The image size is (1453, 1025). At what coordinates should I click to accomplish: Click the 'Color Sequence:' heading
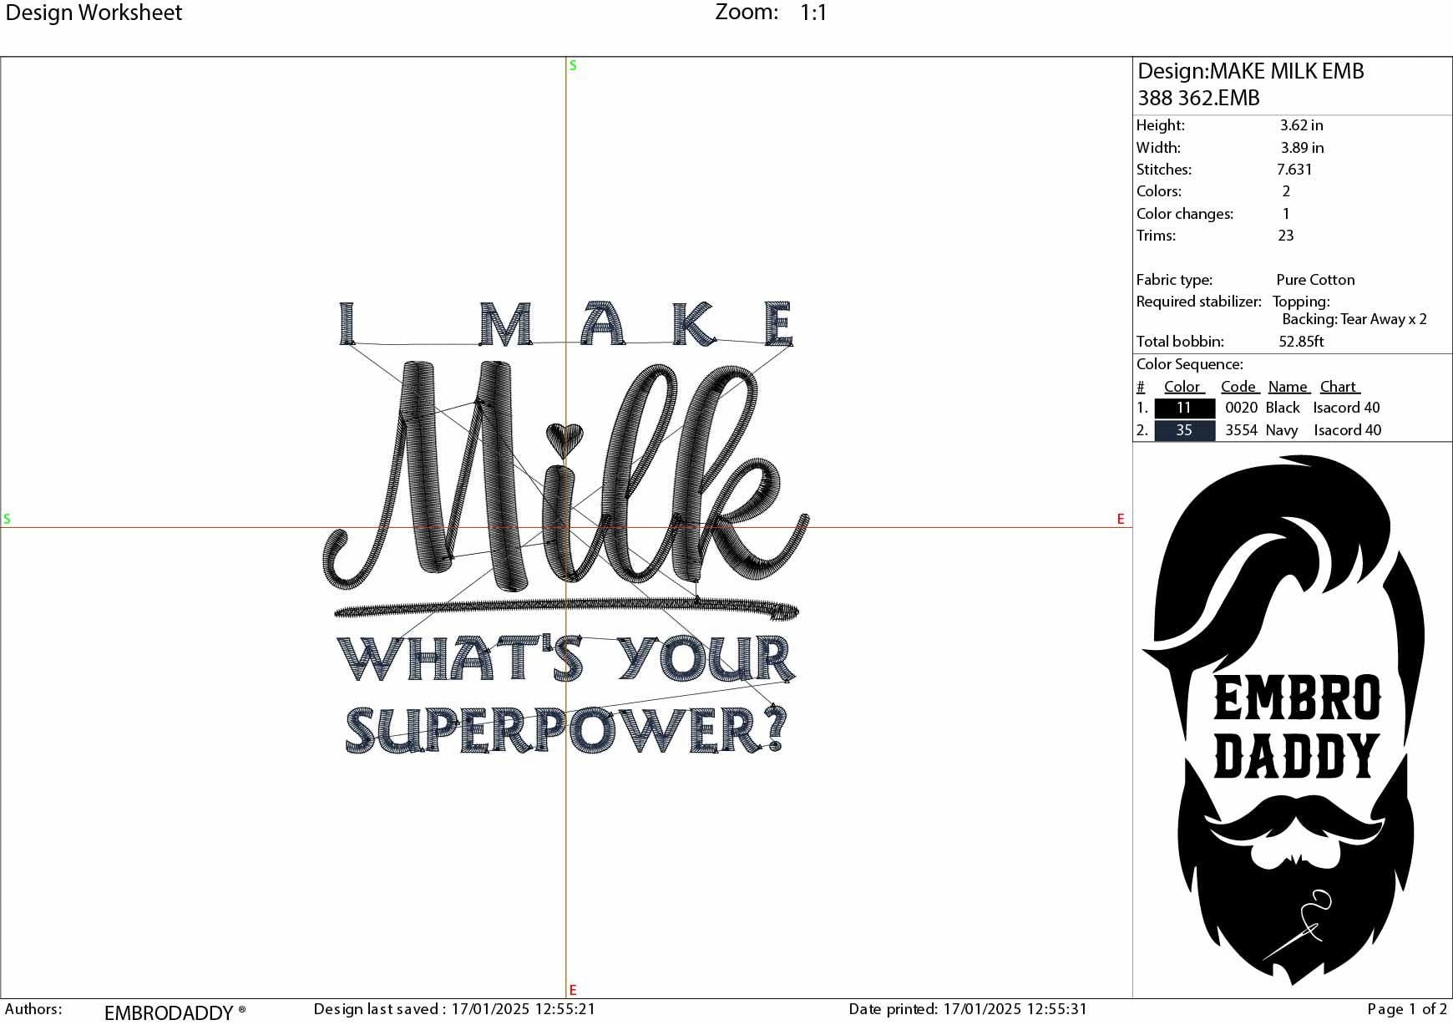click(x=1189, y=364)
